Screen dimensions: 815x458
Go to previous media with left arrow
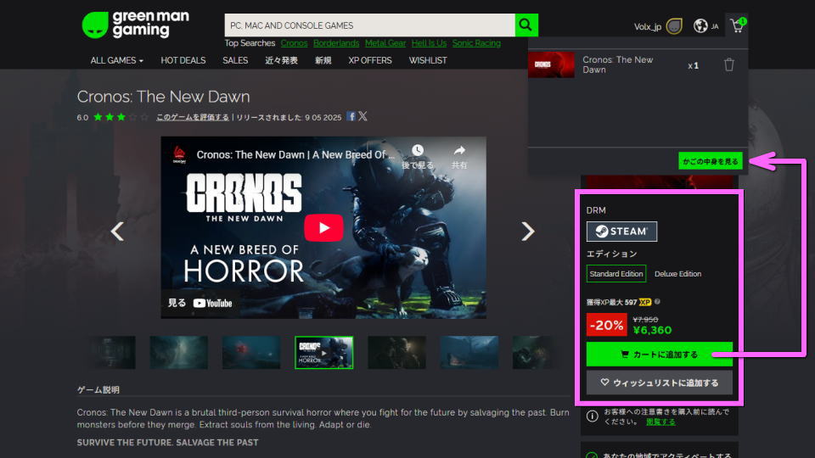(x=117, y=231)
